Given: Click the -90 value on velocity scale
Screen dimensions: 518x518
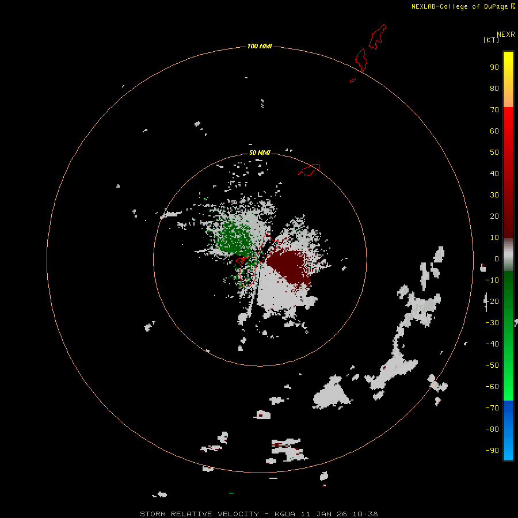Looking at the screenshot, I should pyautogui.click(x=492, y=451).
